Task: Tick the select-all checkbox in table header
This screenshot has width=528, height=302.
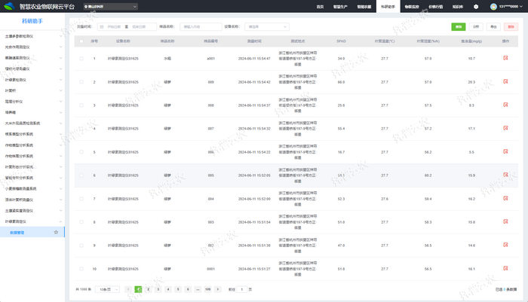Action: (81, 41)
